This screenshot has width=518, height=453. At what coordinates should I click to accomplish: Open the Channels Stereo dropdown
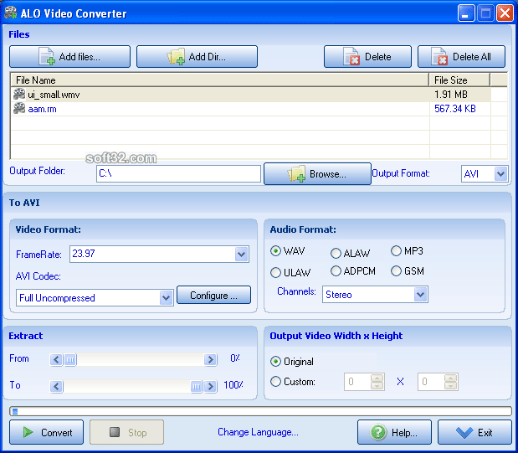pyautogui.click(x=420, y=294)
